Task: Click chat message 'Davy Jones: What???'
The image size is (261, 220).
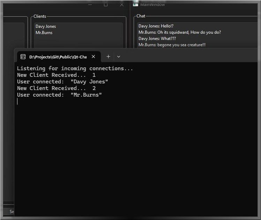Action: tap(157, 39)
